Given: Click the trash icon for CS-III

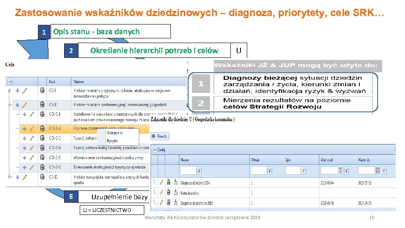Looking at the screenshot, I should tap(42, 177).
